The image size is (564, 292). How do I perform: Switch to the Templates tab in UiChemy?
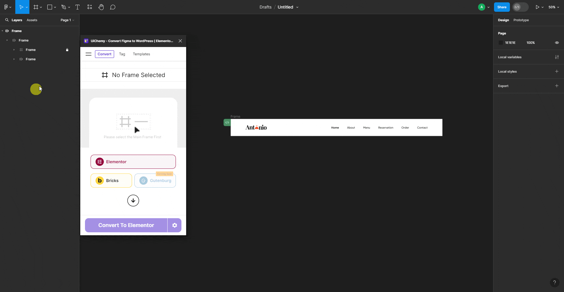[x=141, y=54]
